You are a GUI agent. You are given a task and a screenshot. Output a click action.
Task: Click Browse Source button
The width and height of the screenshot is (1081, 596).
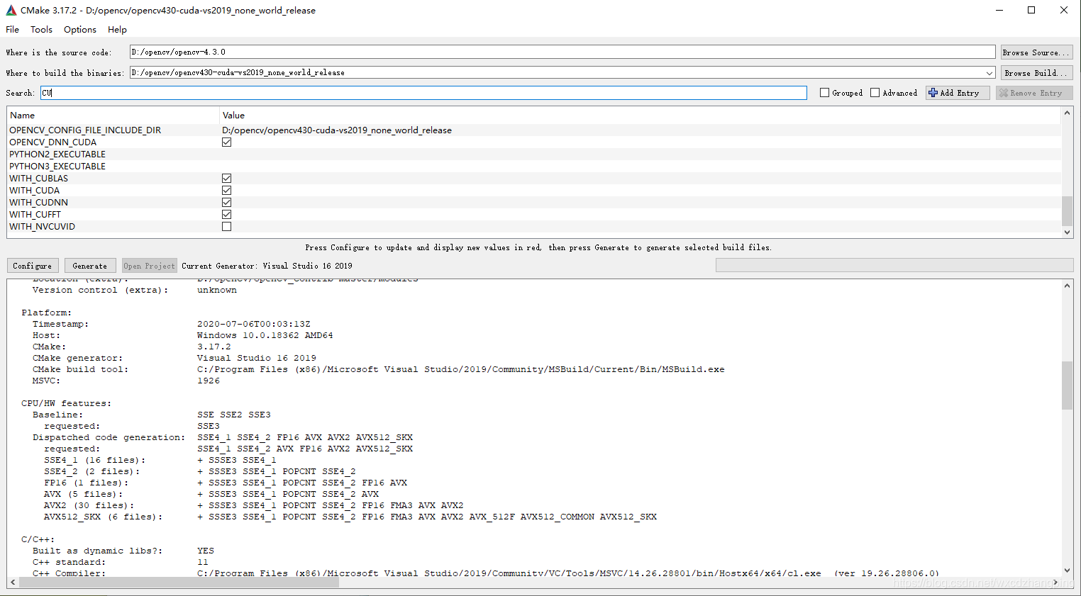[1036, 52]
